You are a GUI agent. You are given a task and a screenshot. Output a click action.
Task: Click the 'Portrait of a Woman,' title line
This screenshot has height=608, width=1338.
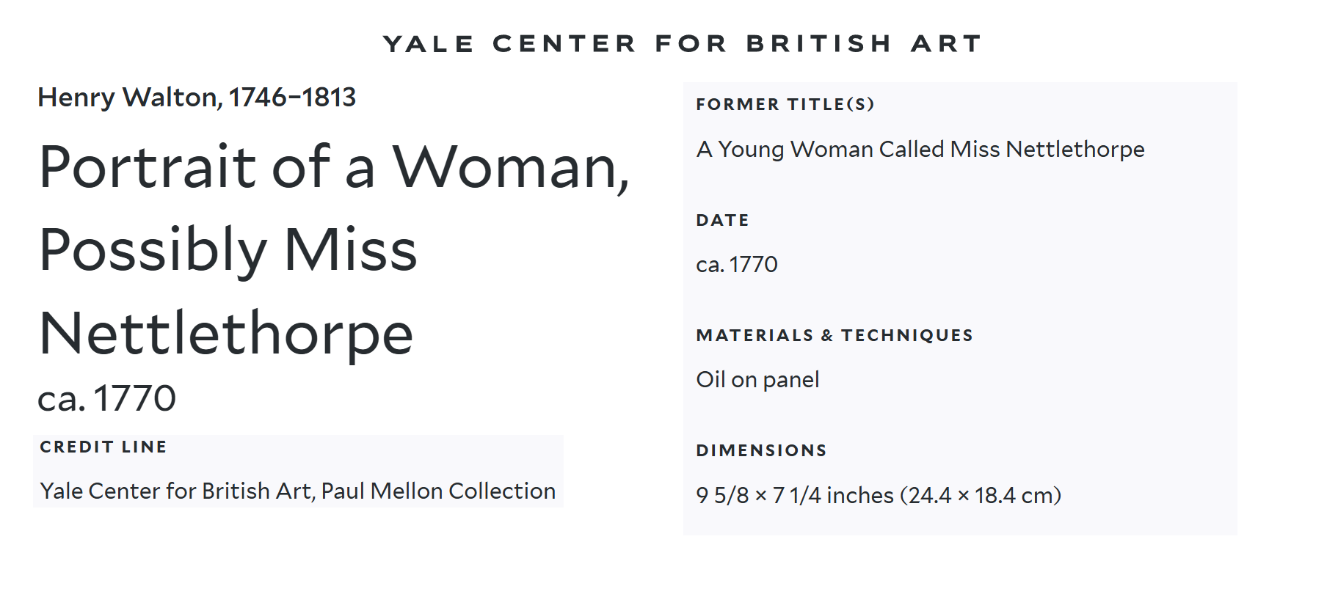point(334,167)
